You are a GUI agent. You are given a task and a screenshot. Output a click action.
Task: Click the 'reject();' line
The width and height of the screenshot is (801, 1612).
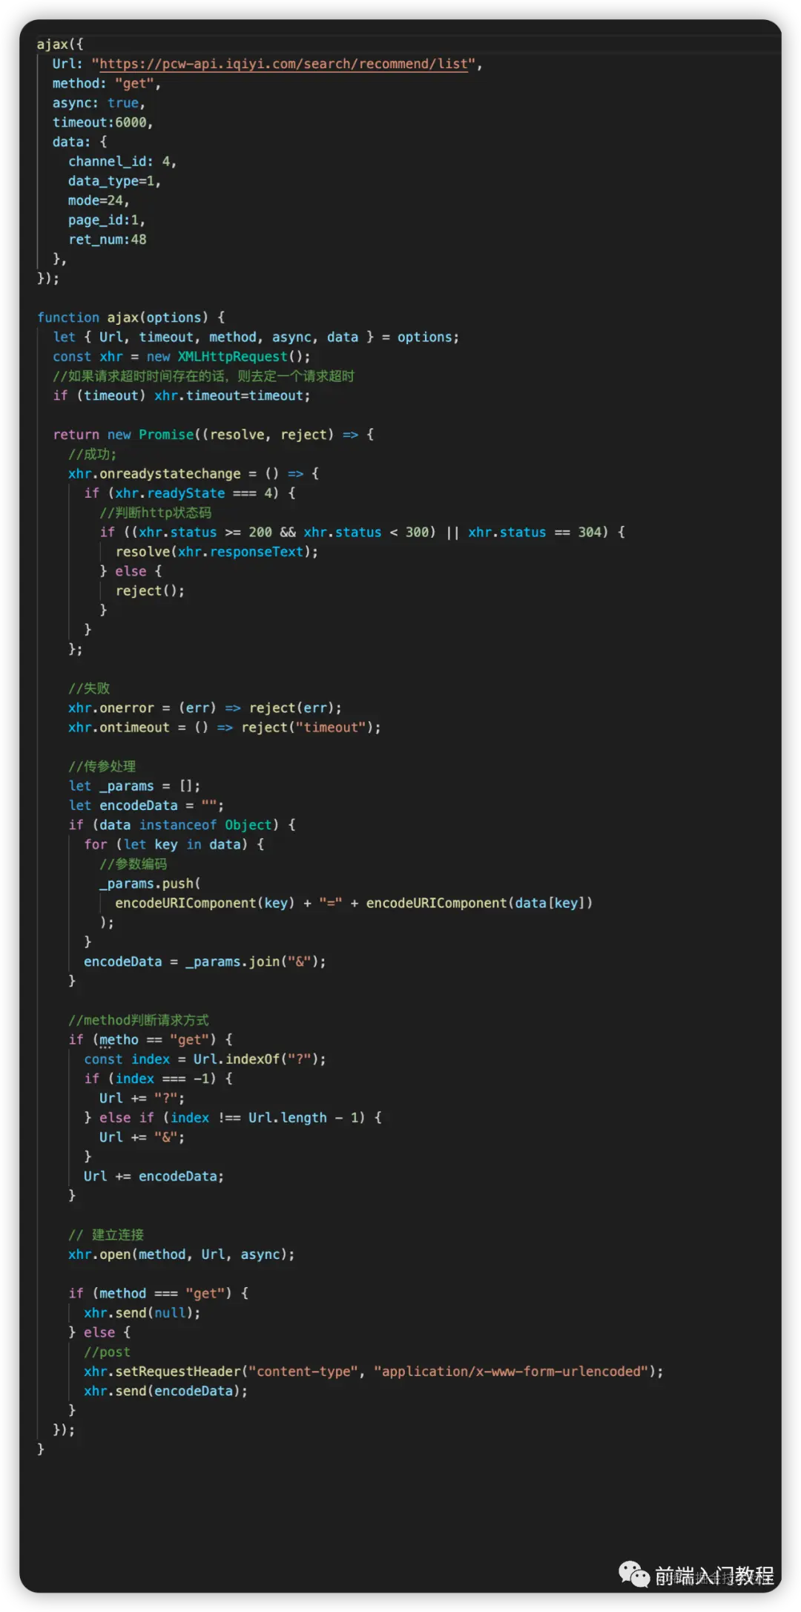click(x=150, y=590)
